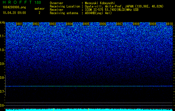Select the ICOM IC-575 receiver description
The height and width of the screenshot is (111, 175).
coord(112,10)
